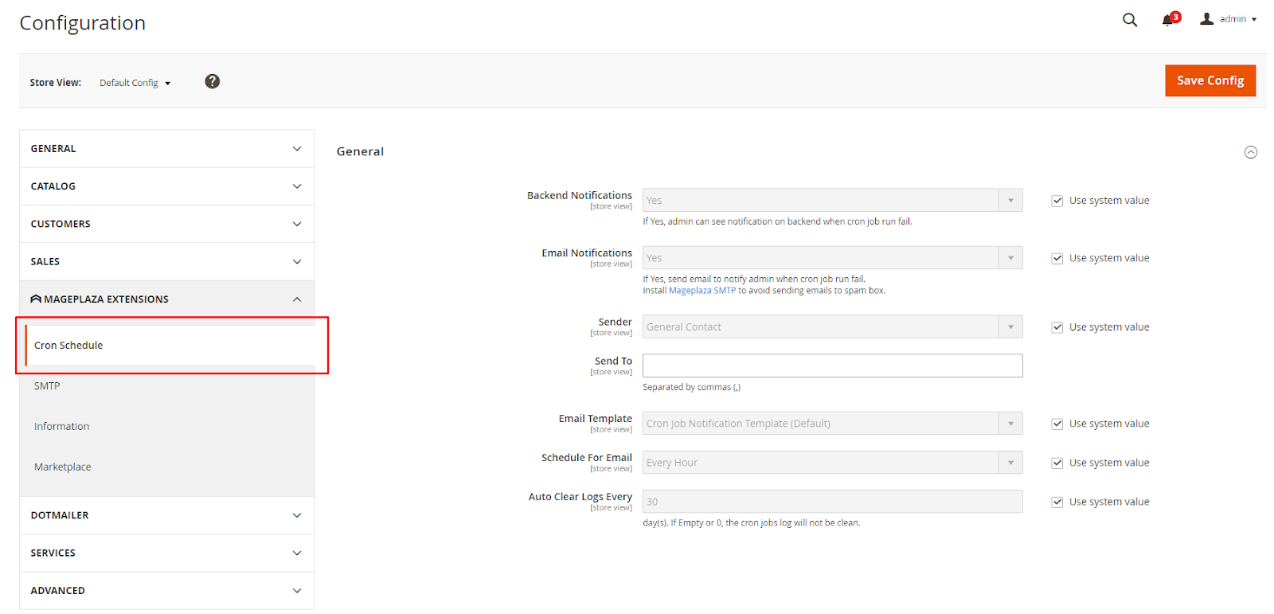1274x614 pixels.
Task: Open the Default Config store view dropdown
Action: click(135, 83)
